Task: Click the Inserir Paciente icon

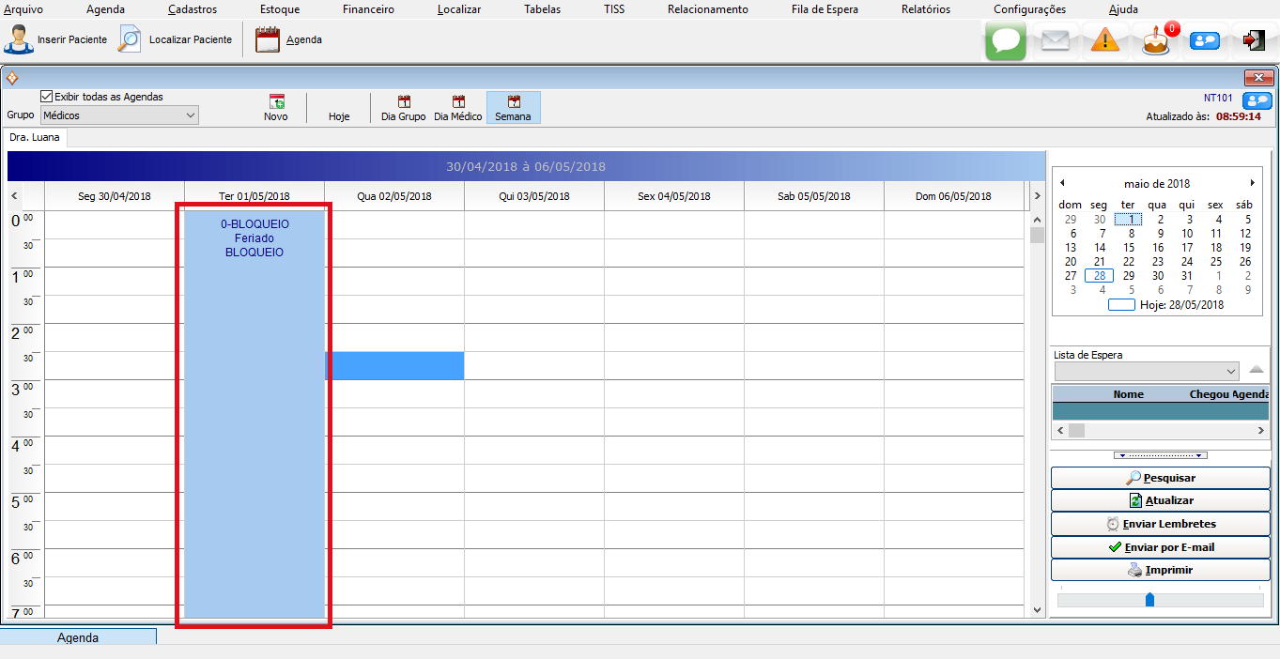Action: (19, 40)
